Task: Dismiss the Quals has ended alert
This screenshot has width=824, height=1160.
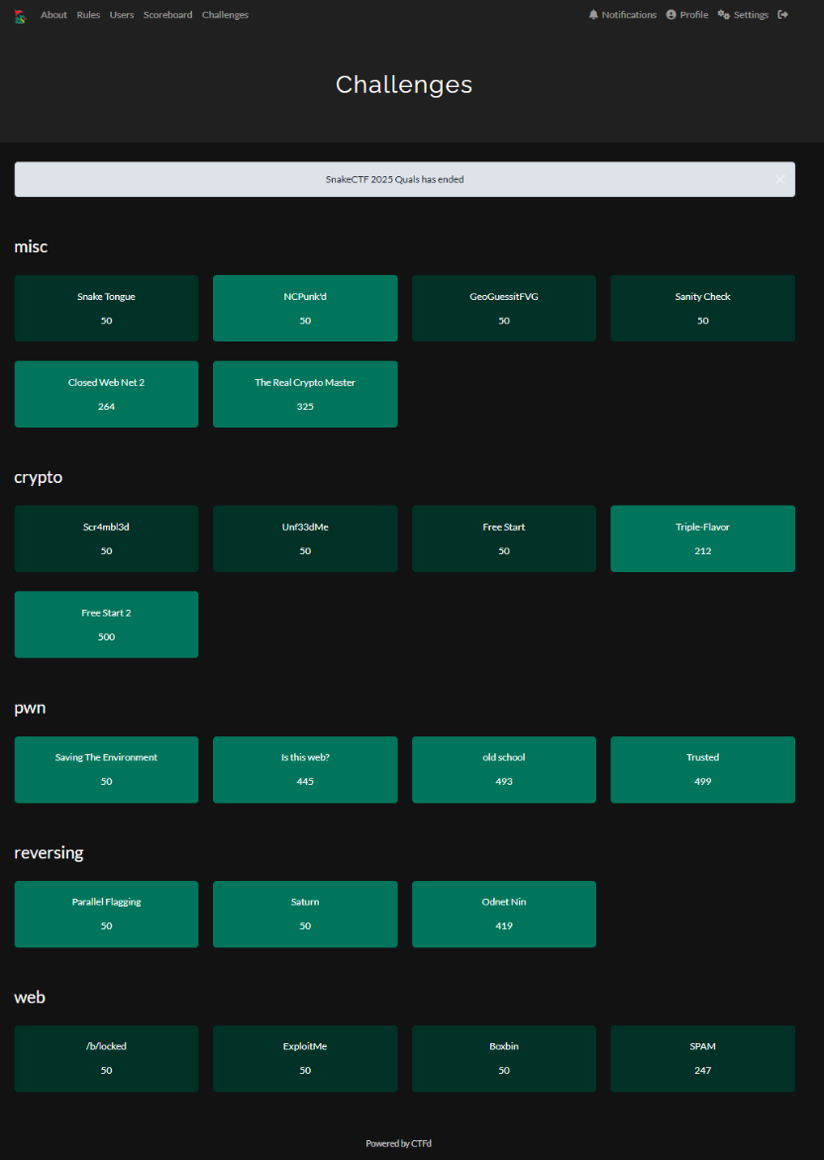Action: click(779, 180)
